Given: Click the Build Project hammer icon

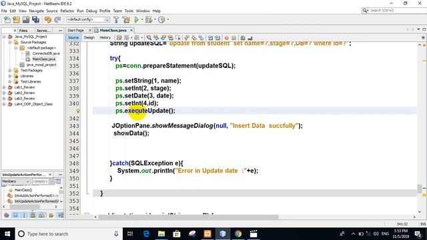Looking at the screenshot, I should (116, 19).
